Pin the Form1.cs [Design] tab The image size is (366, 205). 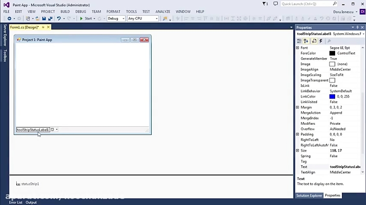coord(43,27)
